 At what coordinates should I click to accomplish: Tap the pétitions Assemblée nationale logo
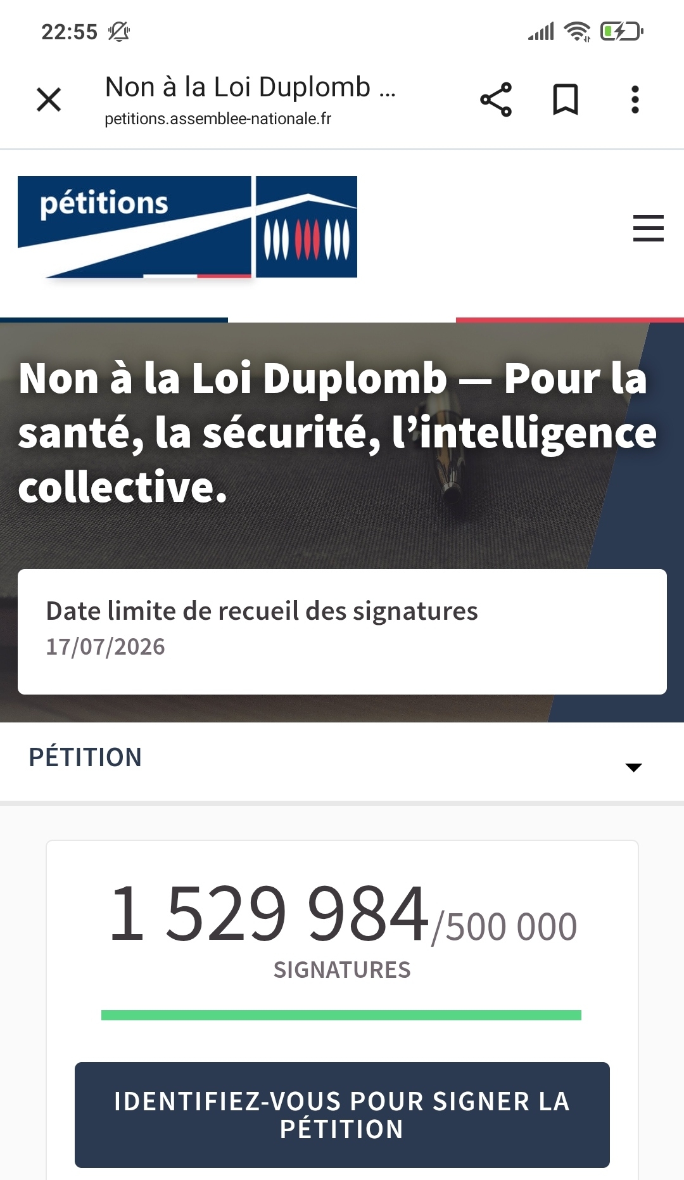187,227
